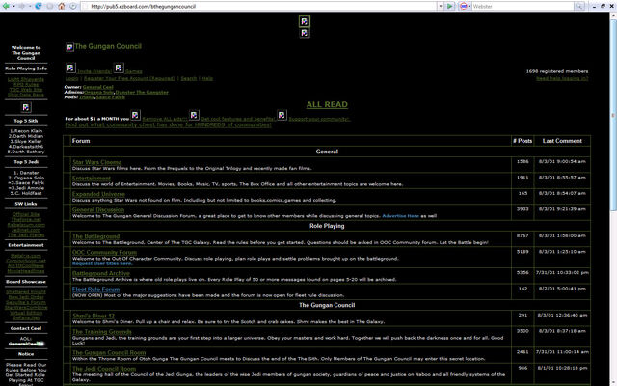Click the image icon before Support your community
The height and width of the screenshot is (386, 617).
[282, 115]
